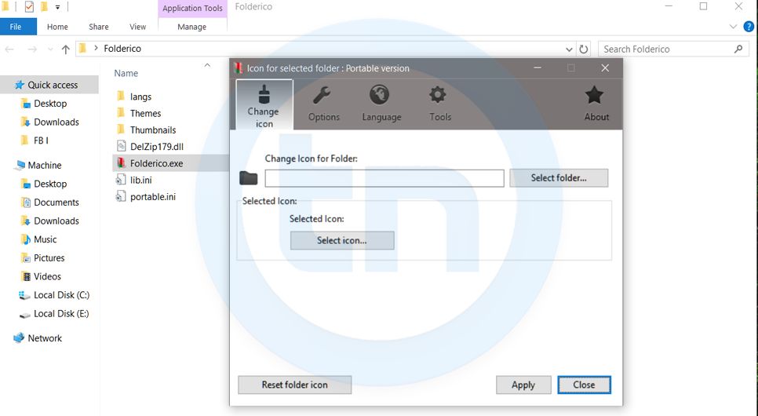Open the Manage tab under Application Tools
Screen dimensions: 758x416
[x=192, y=27]
